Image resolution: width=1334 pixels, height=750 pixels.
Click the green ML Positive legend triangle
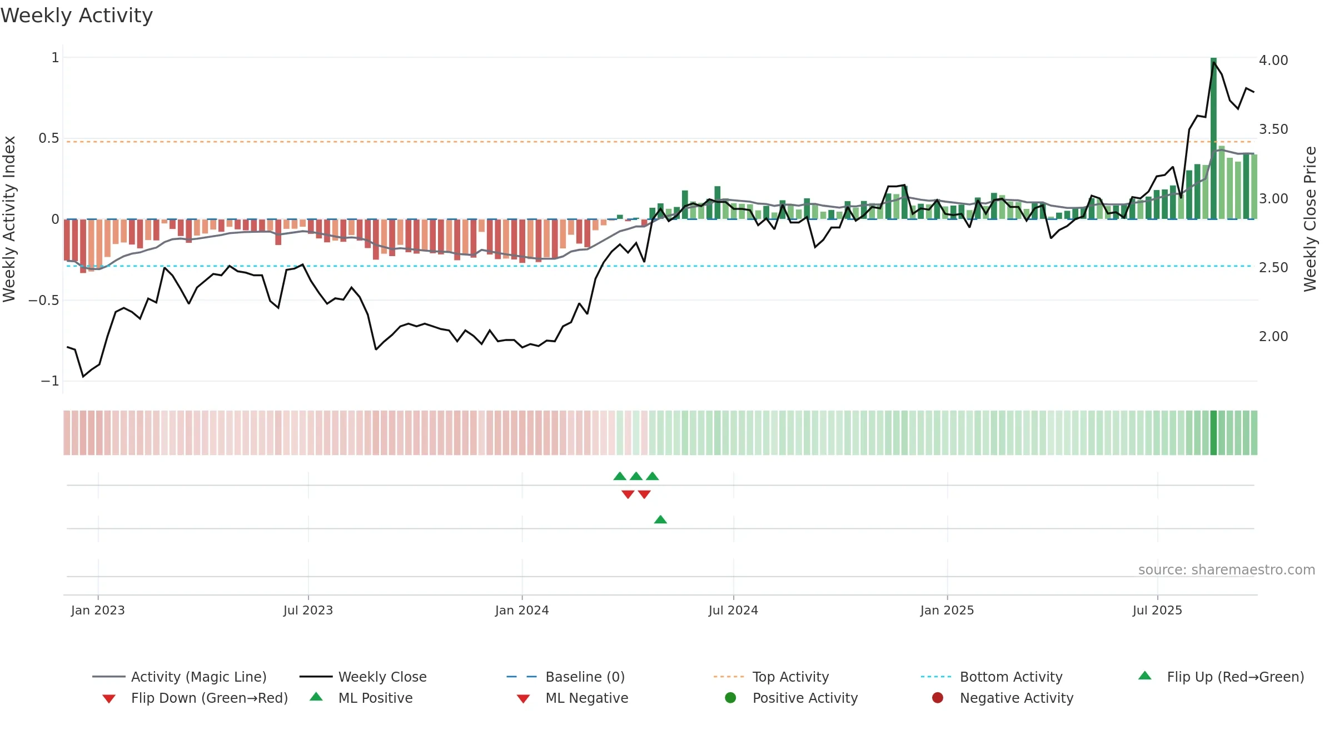tap(316, 697)
